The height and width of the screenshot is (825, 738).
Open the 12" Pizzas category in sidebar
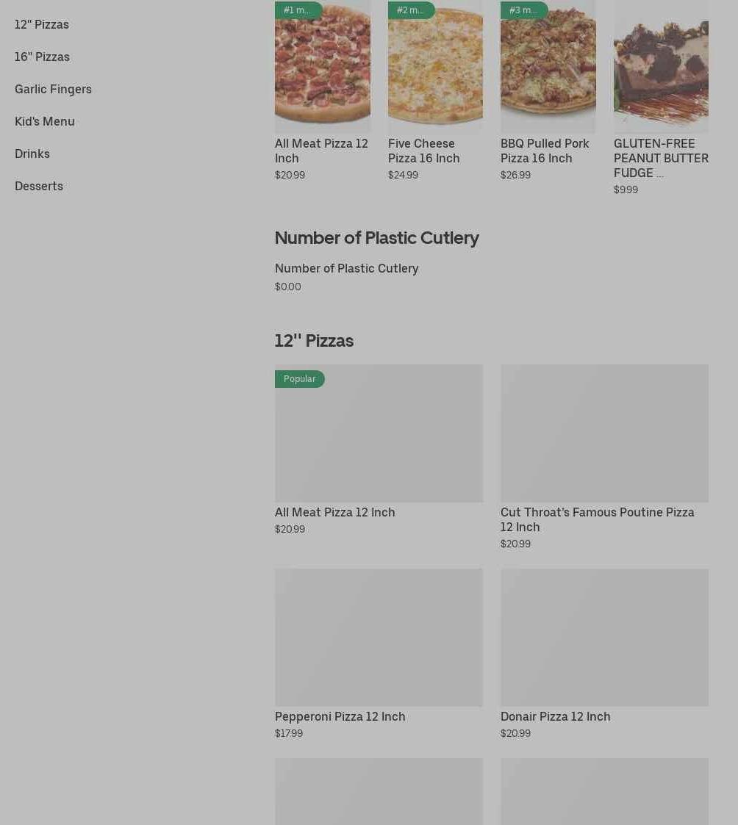[42, 24]
